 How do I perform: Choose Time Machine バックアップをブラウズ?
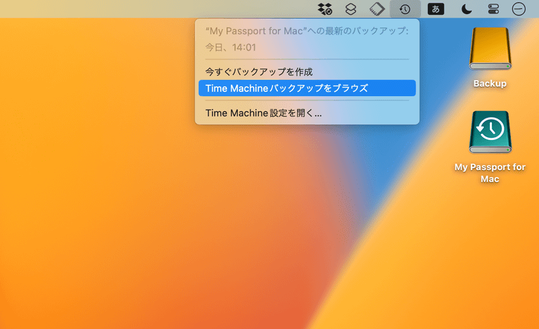[x=307, y=88]
